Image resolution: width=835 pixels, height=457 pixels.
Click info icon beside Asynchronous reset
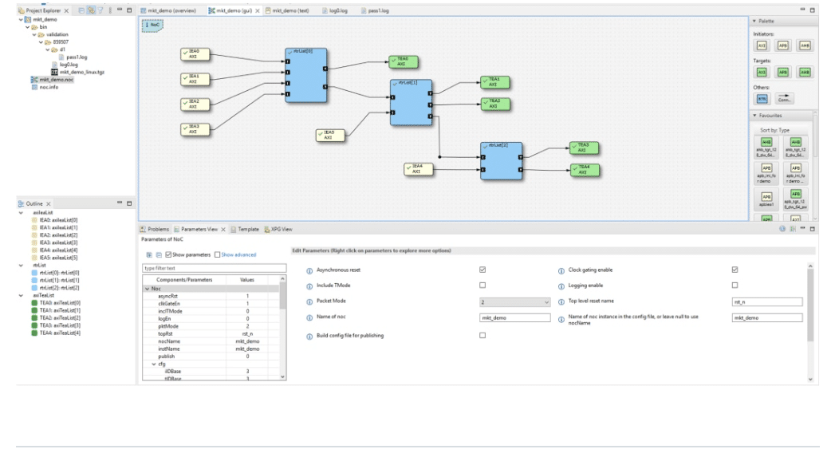point(309,270)
